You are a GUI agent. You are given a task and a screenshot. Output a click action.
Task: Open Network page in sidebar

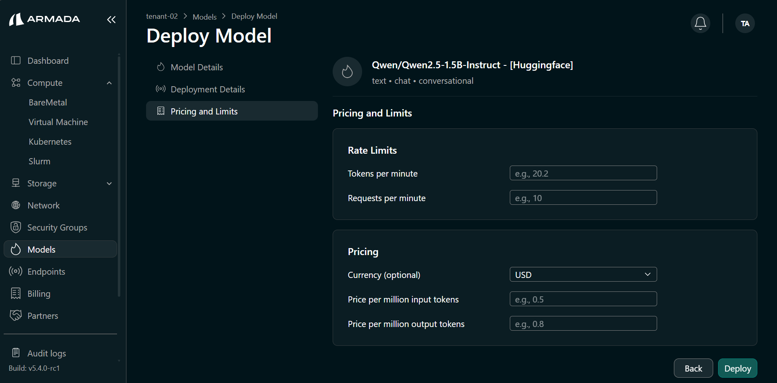tap(61, 205)
